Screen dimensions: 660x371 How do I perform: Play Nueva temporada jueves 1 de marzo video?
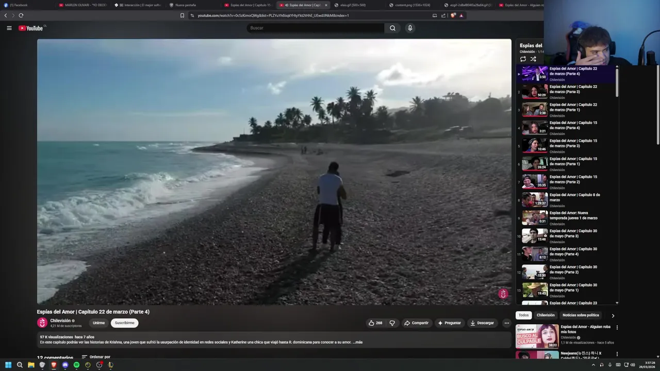pyautogui.click(x=567, y=218)
